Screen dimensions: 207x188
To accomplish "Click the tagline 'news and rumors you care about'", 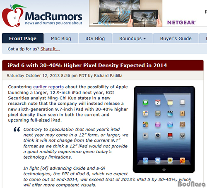I will point(53,23).
